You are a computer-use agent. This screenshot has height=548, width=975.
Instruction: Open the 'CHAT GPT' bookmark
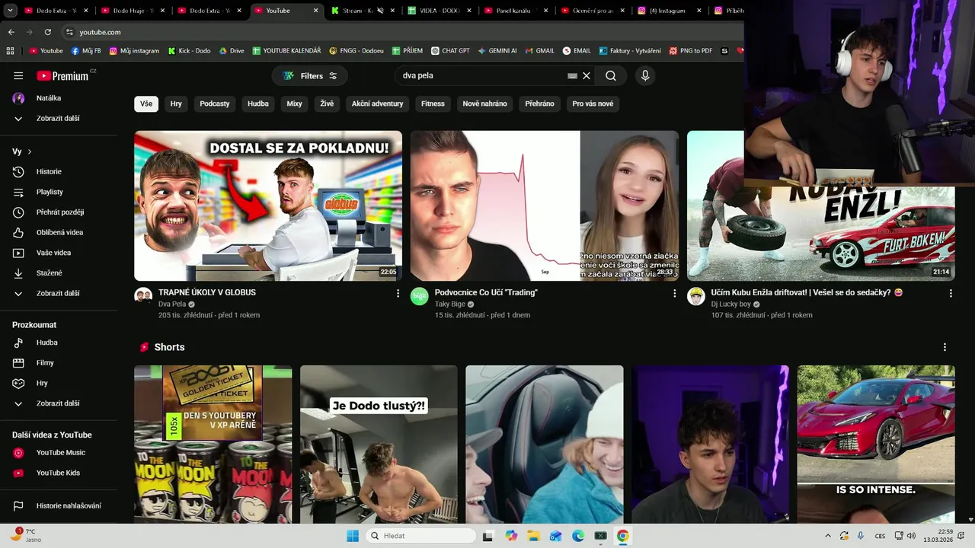pos(450,51)
